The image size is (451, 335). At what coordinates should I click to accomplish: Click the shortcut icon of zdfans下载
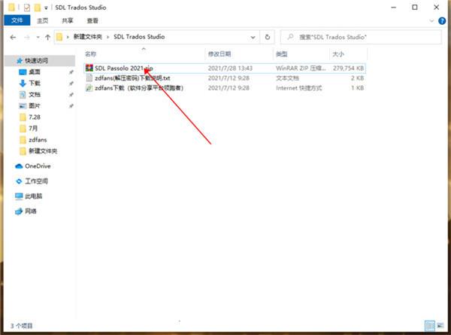click(89, 88)
